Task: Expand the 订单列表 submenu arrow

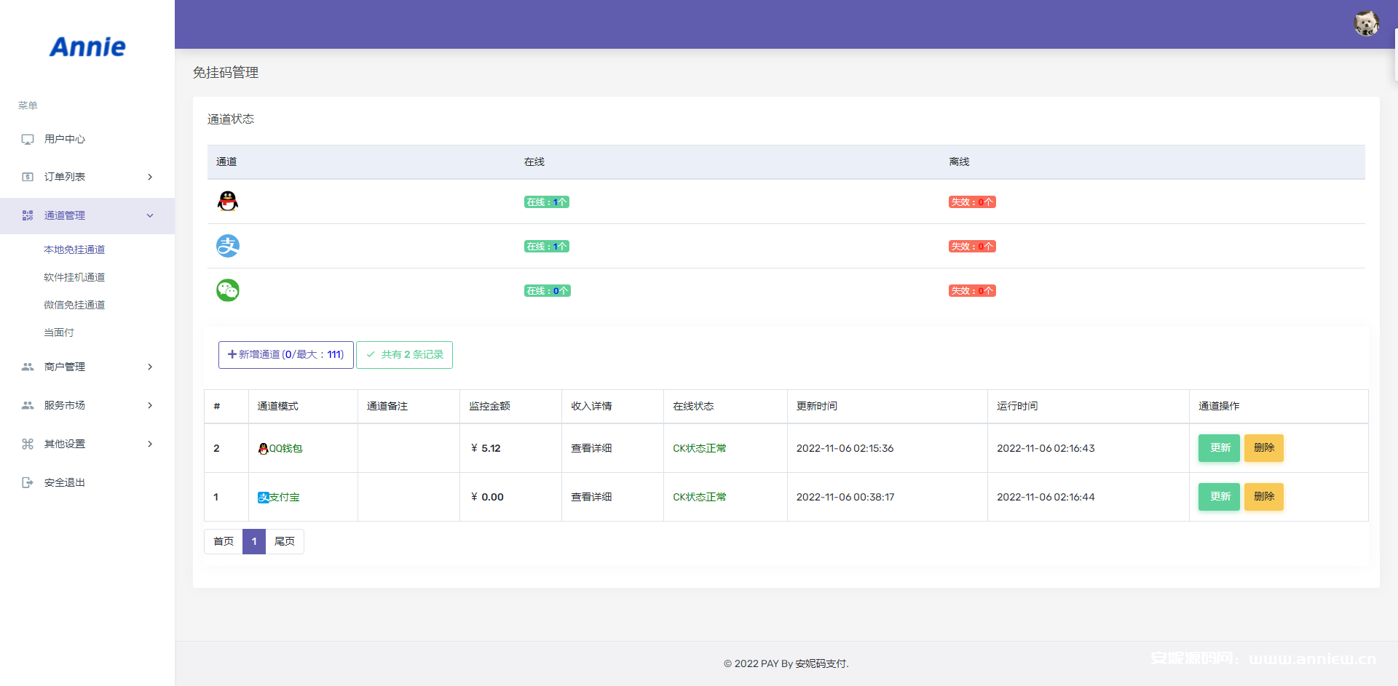Action: tap(150, 177)
